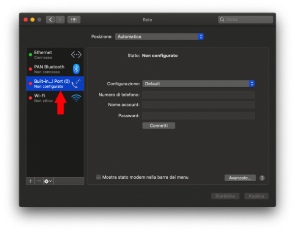Click green status dot of Ethernet
This screenshot has width=295, height=232.
(30, 55)
